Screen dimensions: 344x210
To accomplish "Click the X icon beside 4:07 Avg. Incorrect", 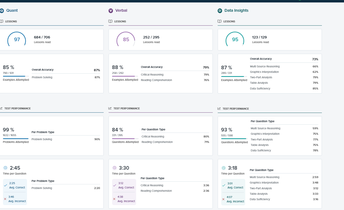I will (x=223, y=199).
